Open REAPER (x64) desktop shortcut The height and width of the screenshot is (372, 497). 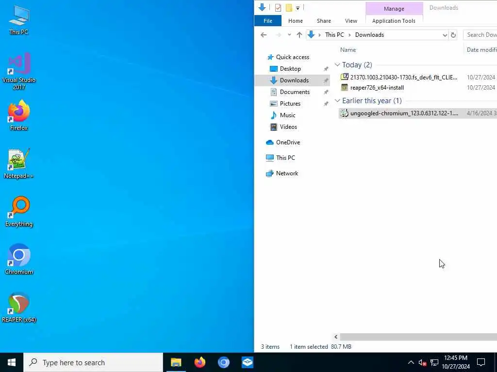[x=19, y=307]
